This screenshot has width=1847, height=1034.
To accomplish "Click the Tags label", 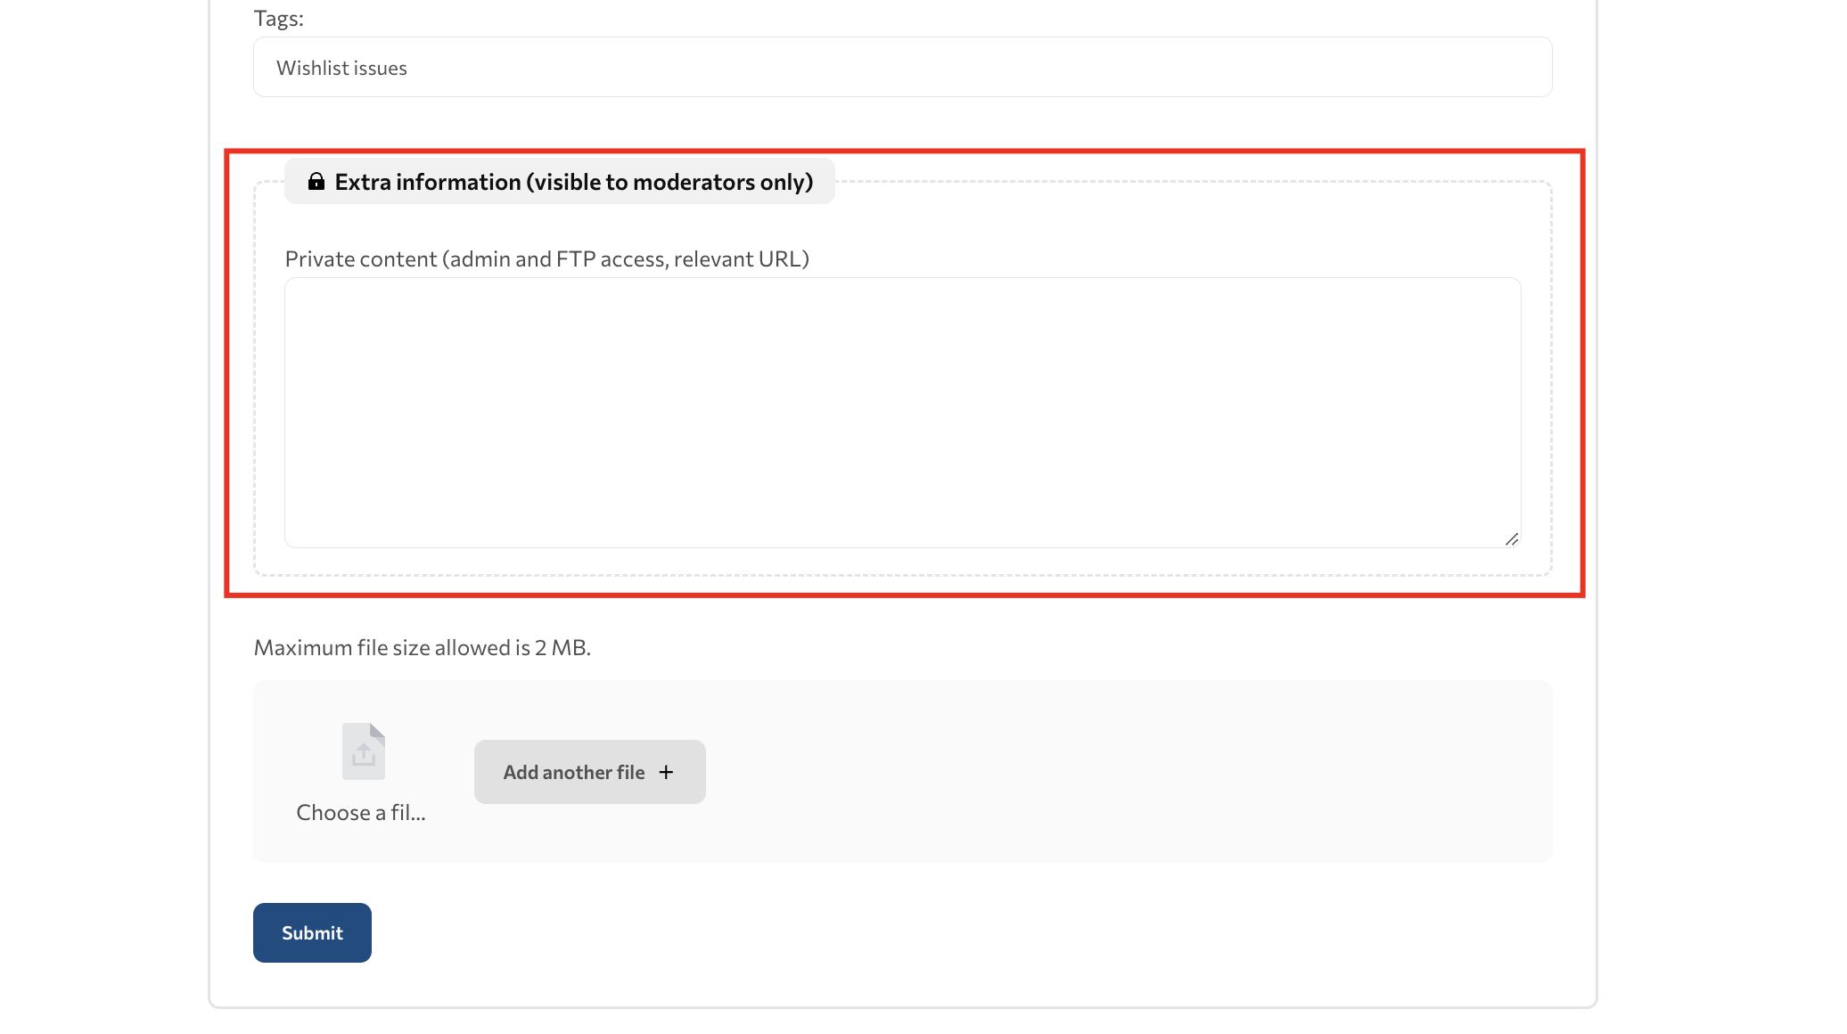I will coord(278,18).
